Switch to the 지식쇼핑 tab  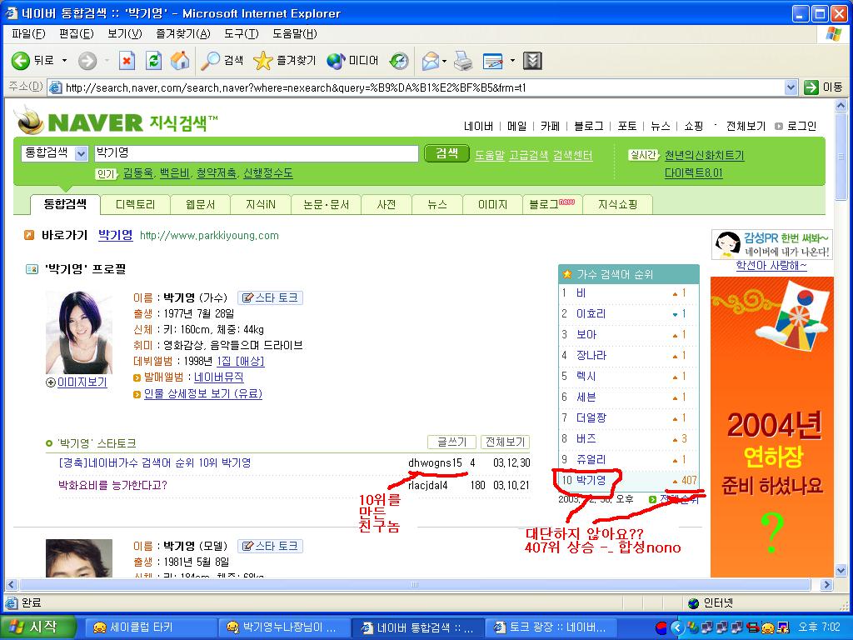(617, 205)
